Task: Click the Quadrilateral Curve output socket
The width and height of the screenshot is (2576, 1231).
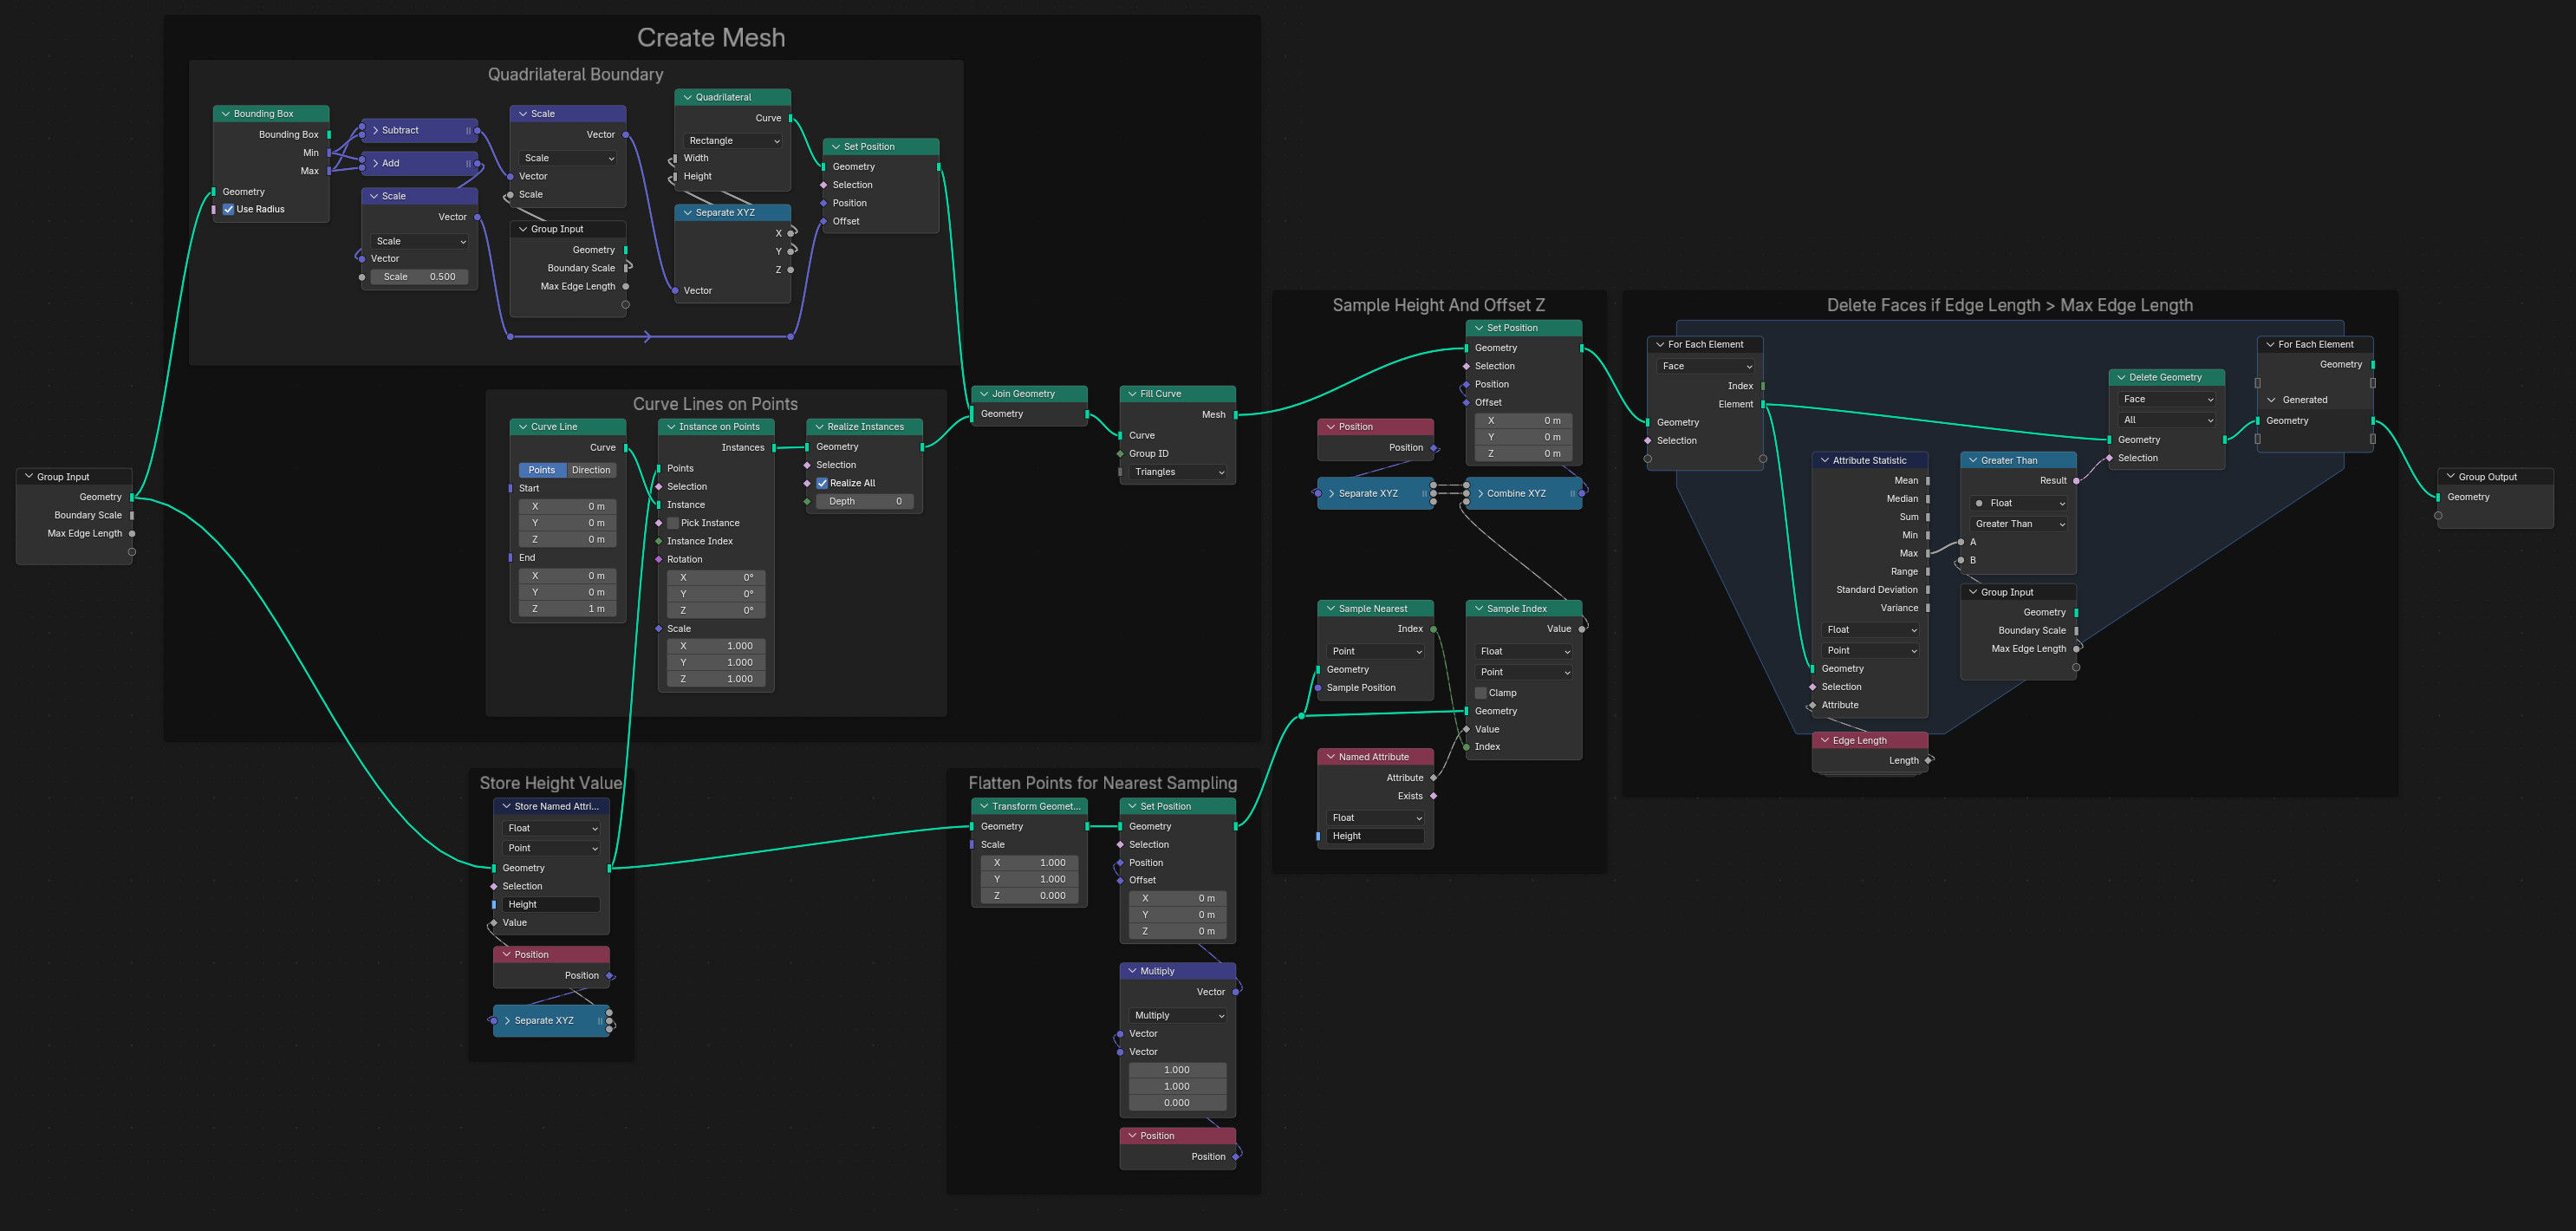Action: (x=791, y=118)
